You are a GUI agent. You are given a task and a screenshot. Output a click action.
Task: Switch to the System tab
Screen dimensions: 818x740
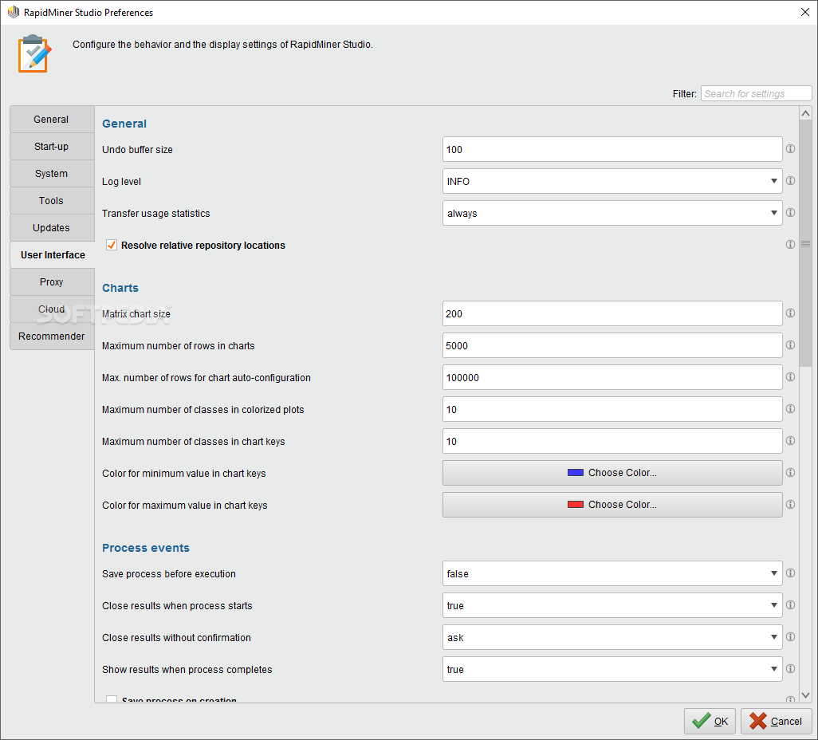coord(52,173)
